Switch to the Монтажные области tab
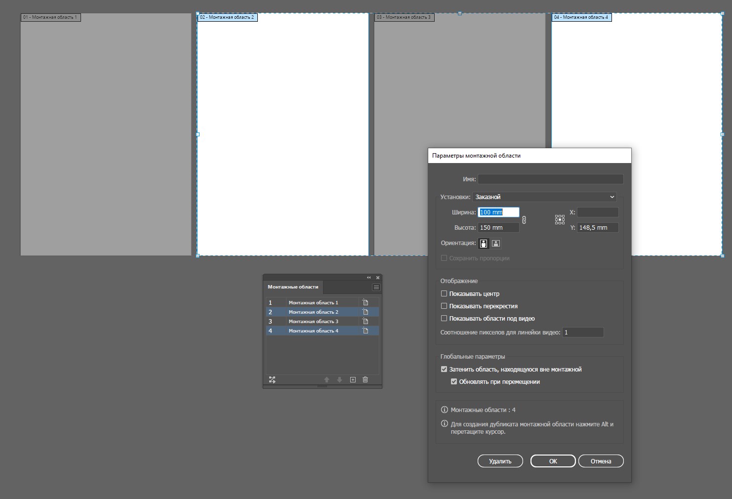Screen dimensions: 732x499 (293, 287)
